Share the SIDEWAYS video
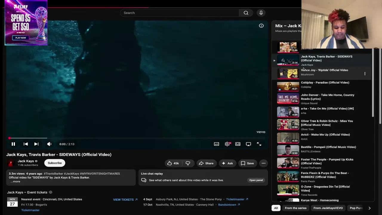The height and width of the screenshot is (215, 382). 206,163
